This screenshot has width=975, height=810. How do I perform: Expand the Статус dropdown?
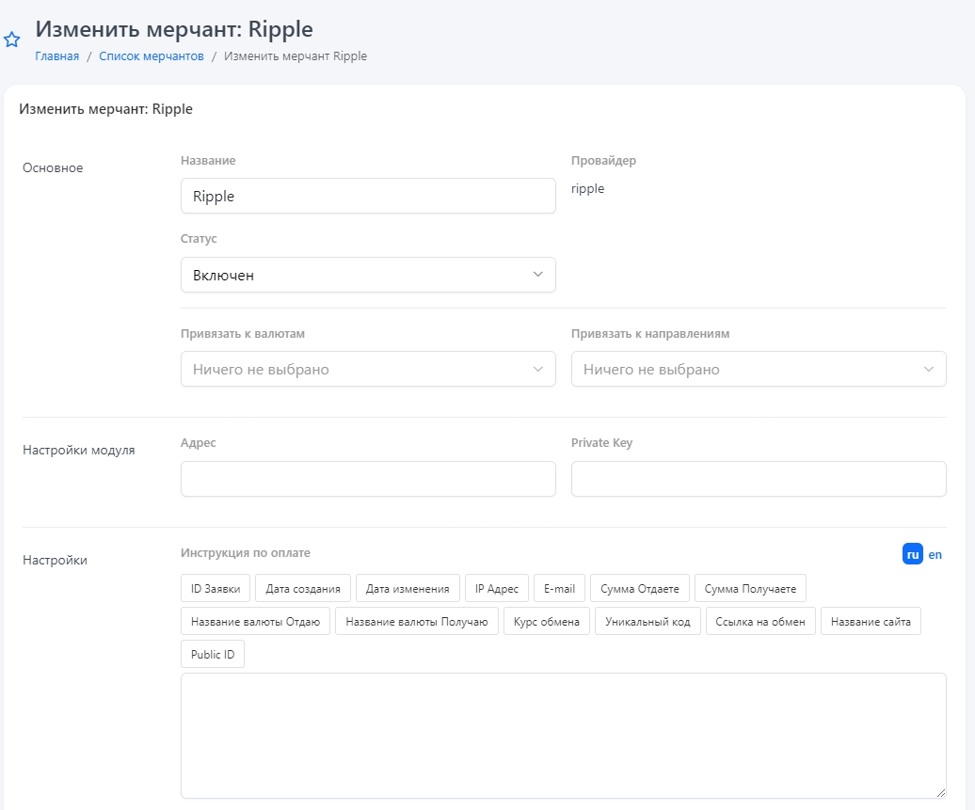pyautogui.click(x=368, y=276)
